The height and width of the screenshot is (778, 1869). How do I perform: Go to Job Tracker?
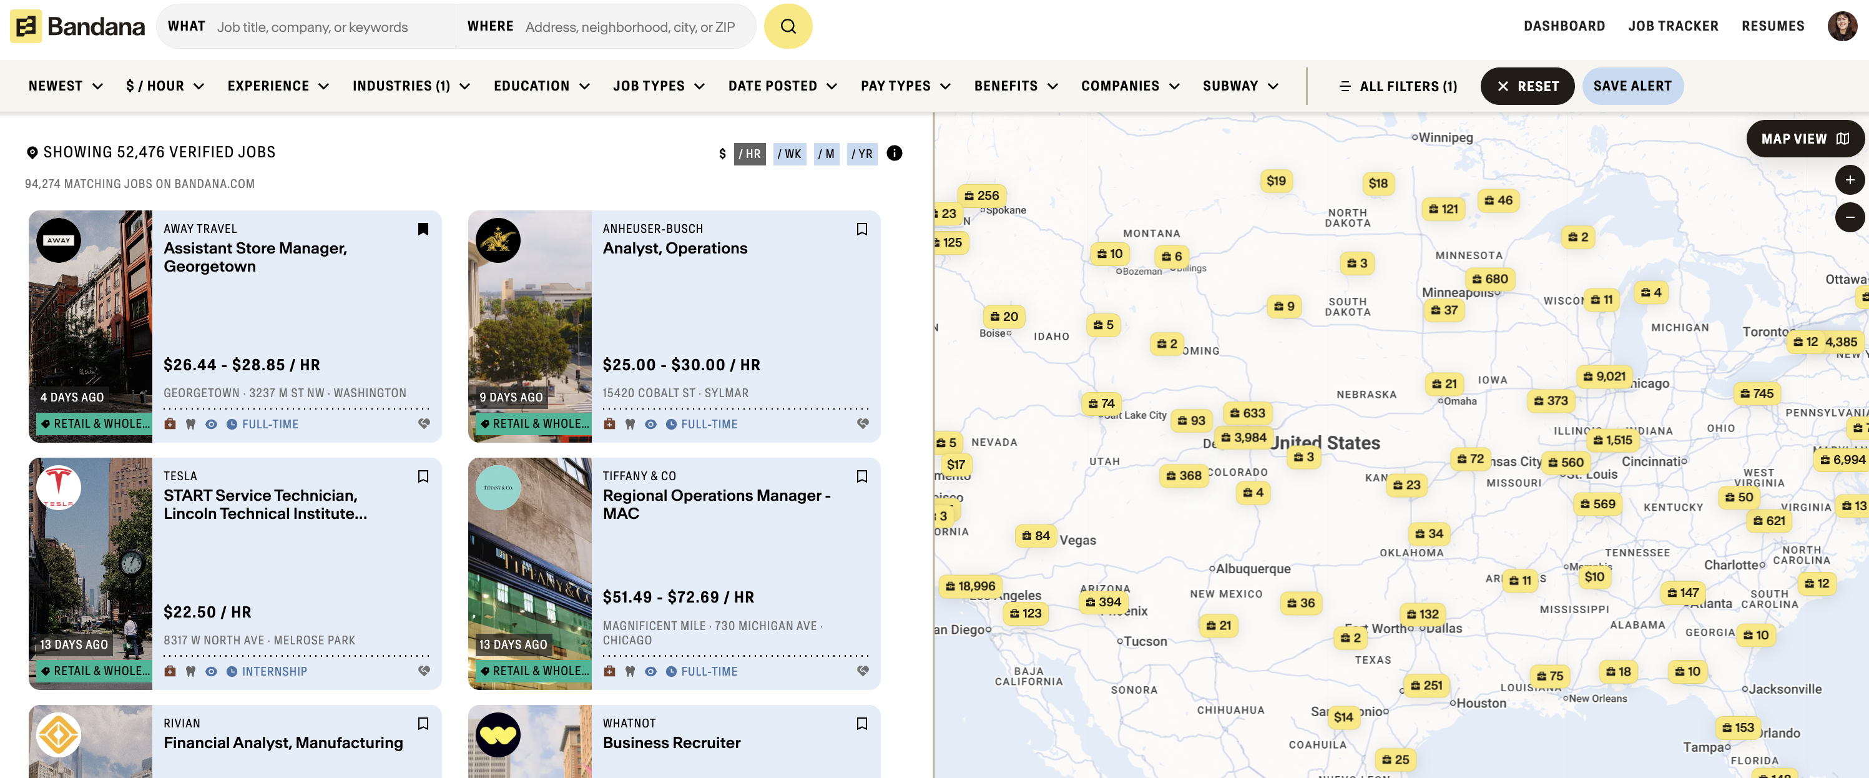point(1673,26)
